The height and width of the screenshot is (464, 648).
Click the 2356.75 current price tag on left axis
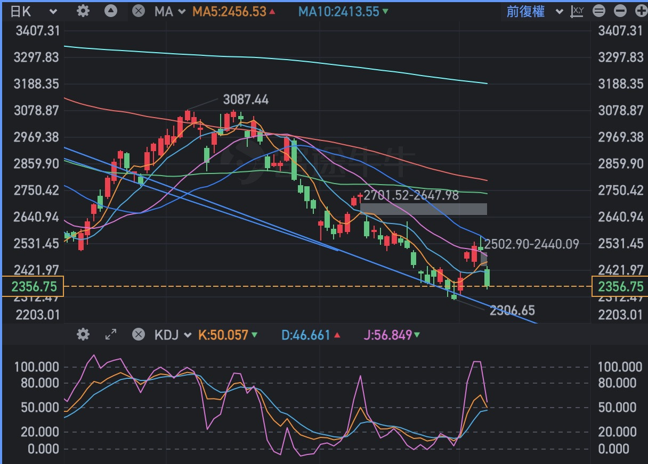pos(33,286)
